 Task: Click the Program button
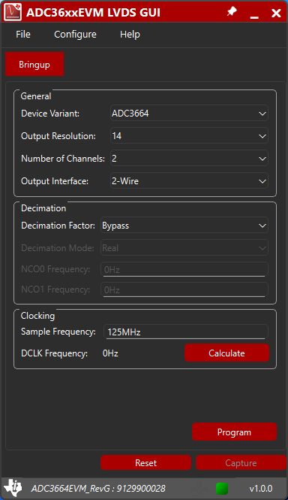[234, 432]
